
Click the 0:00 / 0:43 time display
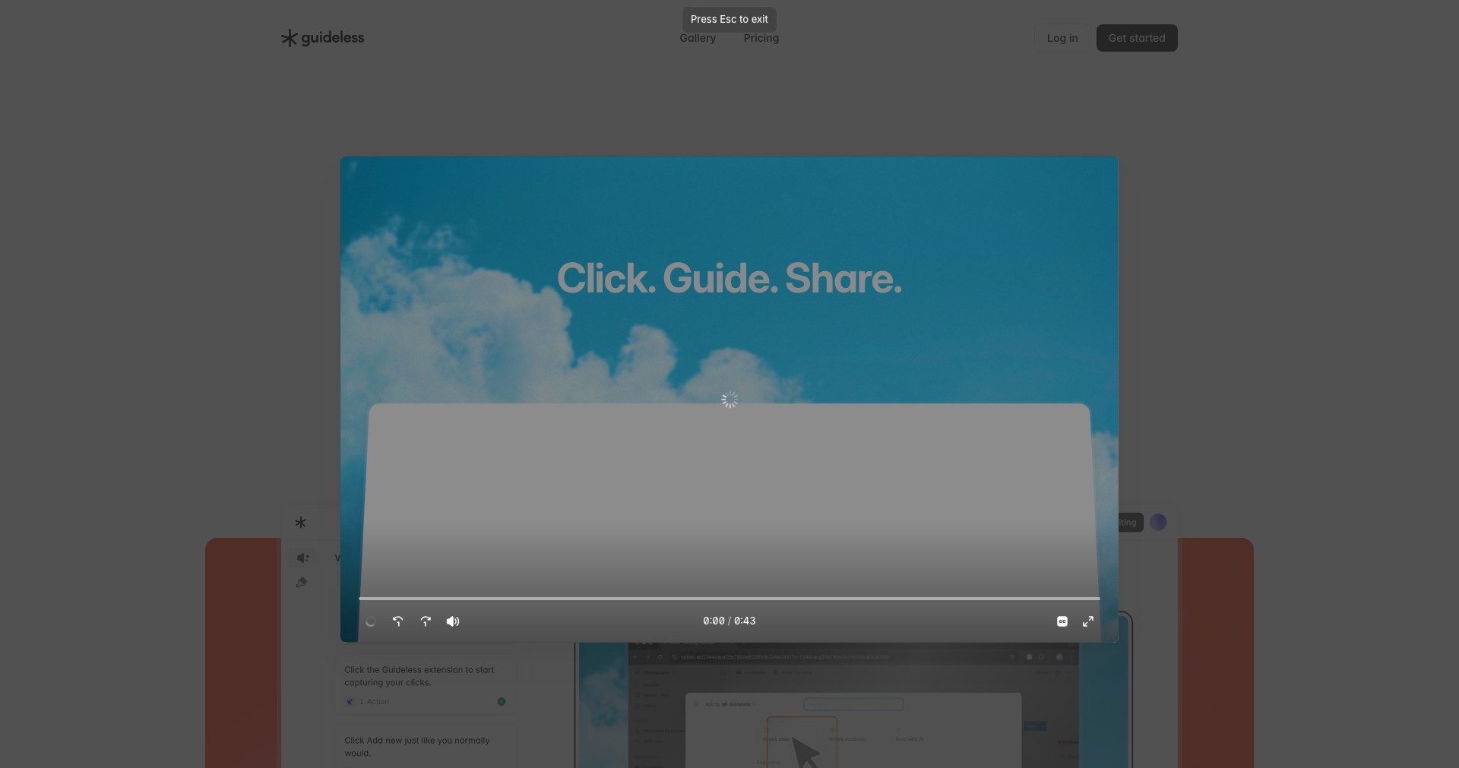(729, 621)
